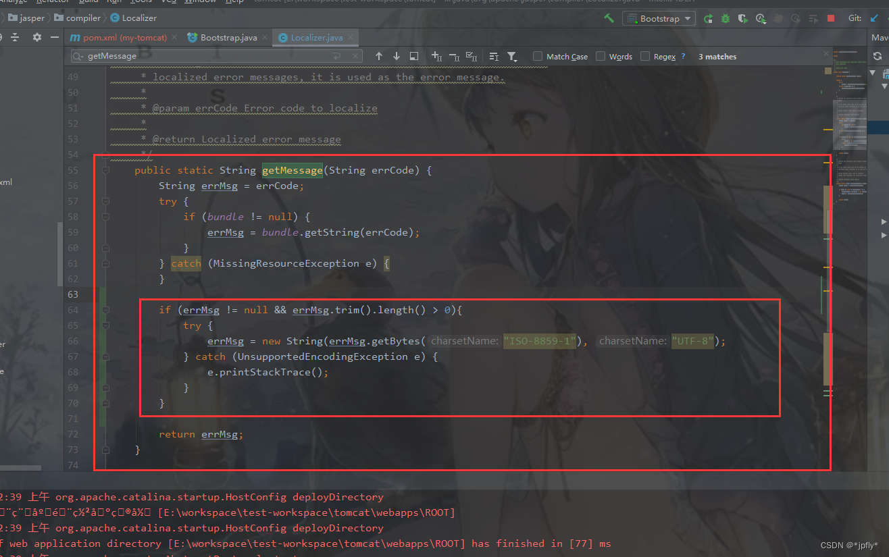Image resolution: width=889 pixels, height=557 pixels.
Task: Reload Maven projects
Action: [877, 57]
